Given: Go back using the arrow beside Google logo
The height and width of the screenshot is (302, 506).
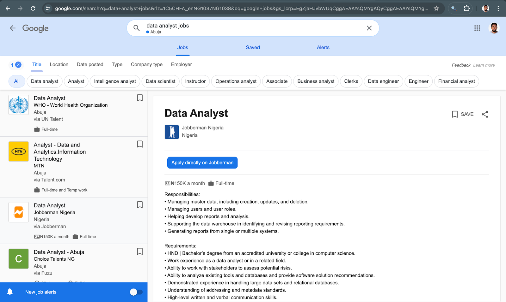Looking at the screenshot, I should (13, 28).
